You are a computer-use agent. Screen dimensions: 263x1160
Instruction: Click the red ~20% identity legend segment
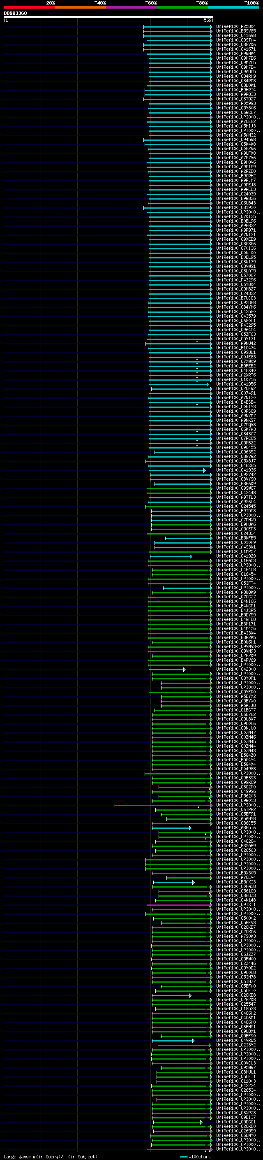click(29, 7)
